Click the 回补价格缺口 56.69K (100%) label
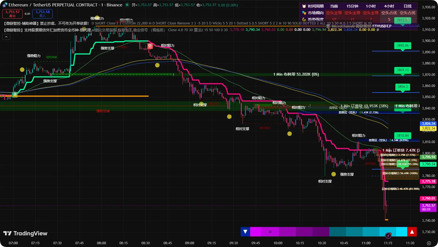 [400, 173]
